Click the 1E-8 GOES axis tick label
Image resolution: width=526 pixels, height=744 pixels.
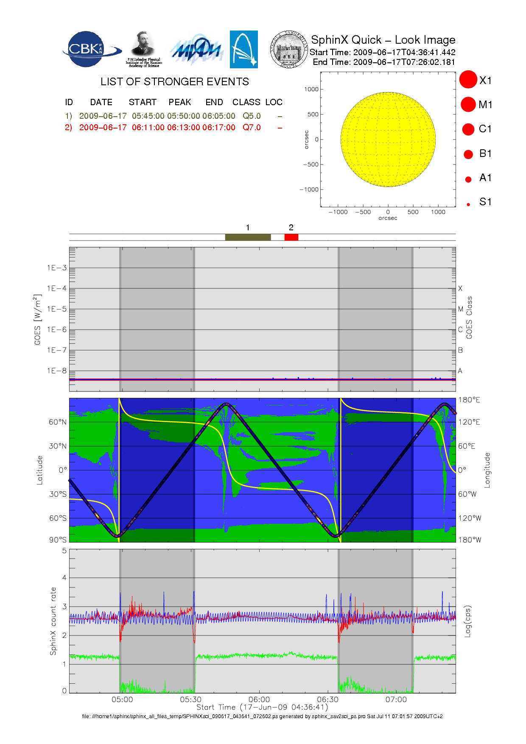[57, 371]
